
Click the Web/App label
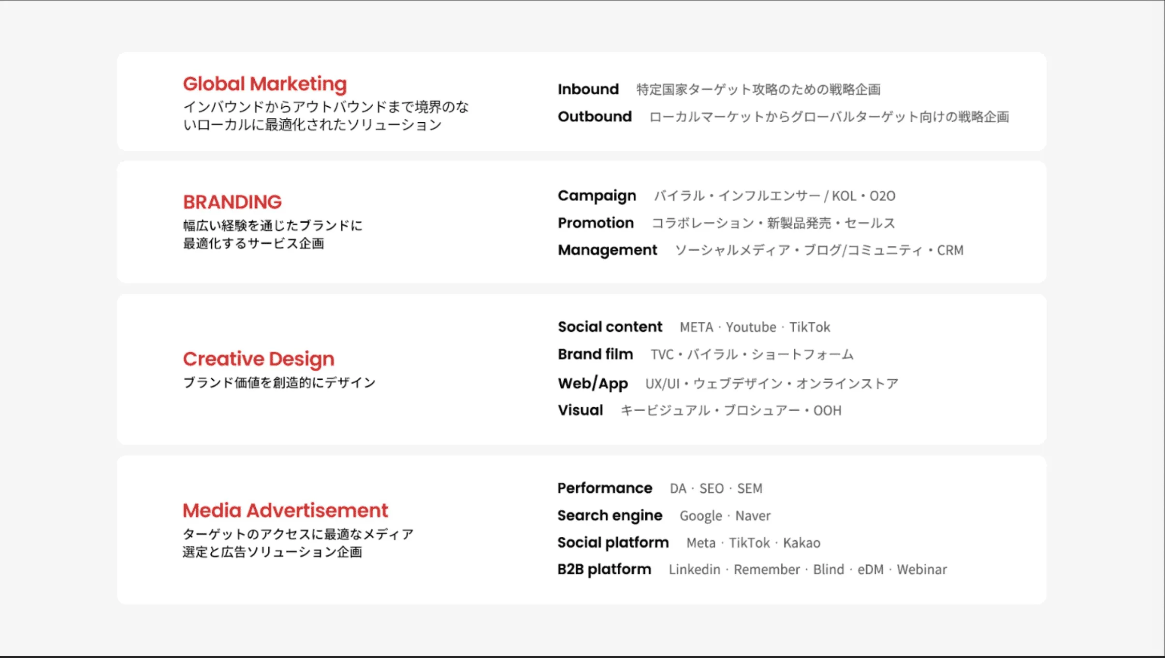[x=593, y=383]
